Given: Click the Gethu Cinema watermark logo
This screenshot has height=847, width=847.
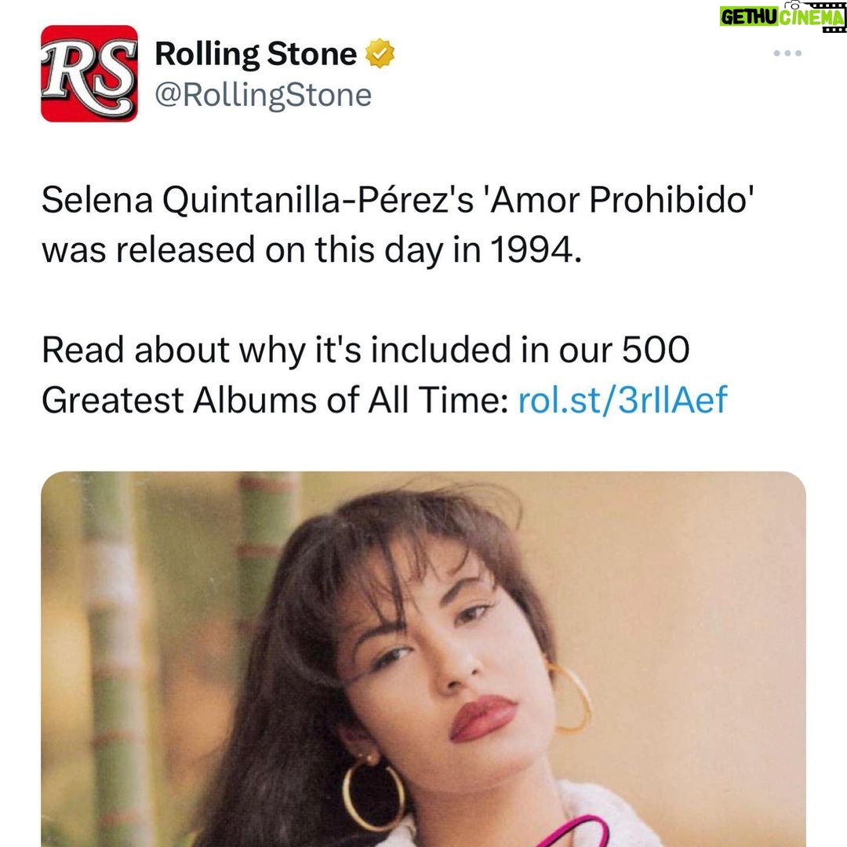Looking at the screenshot, I should tap(783, 16).
